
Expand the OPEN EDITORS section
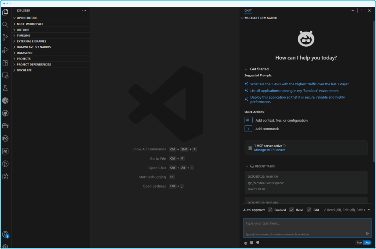coord(51,18)
